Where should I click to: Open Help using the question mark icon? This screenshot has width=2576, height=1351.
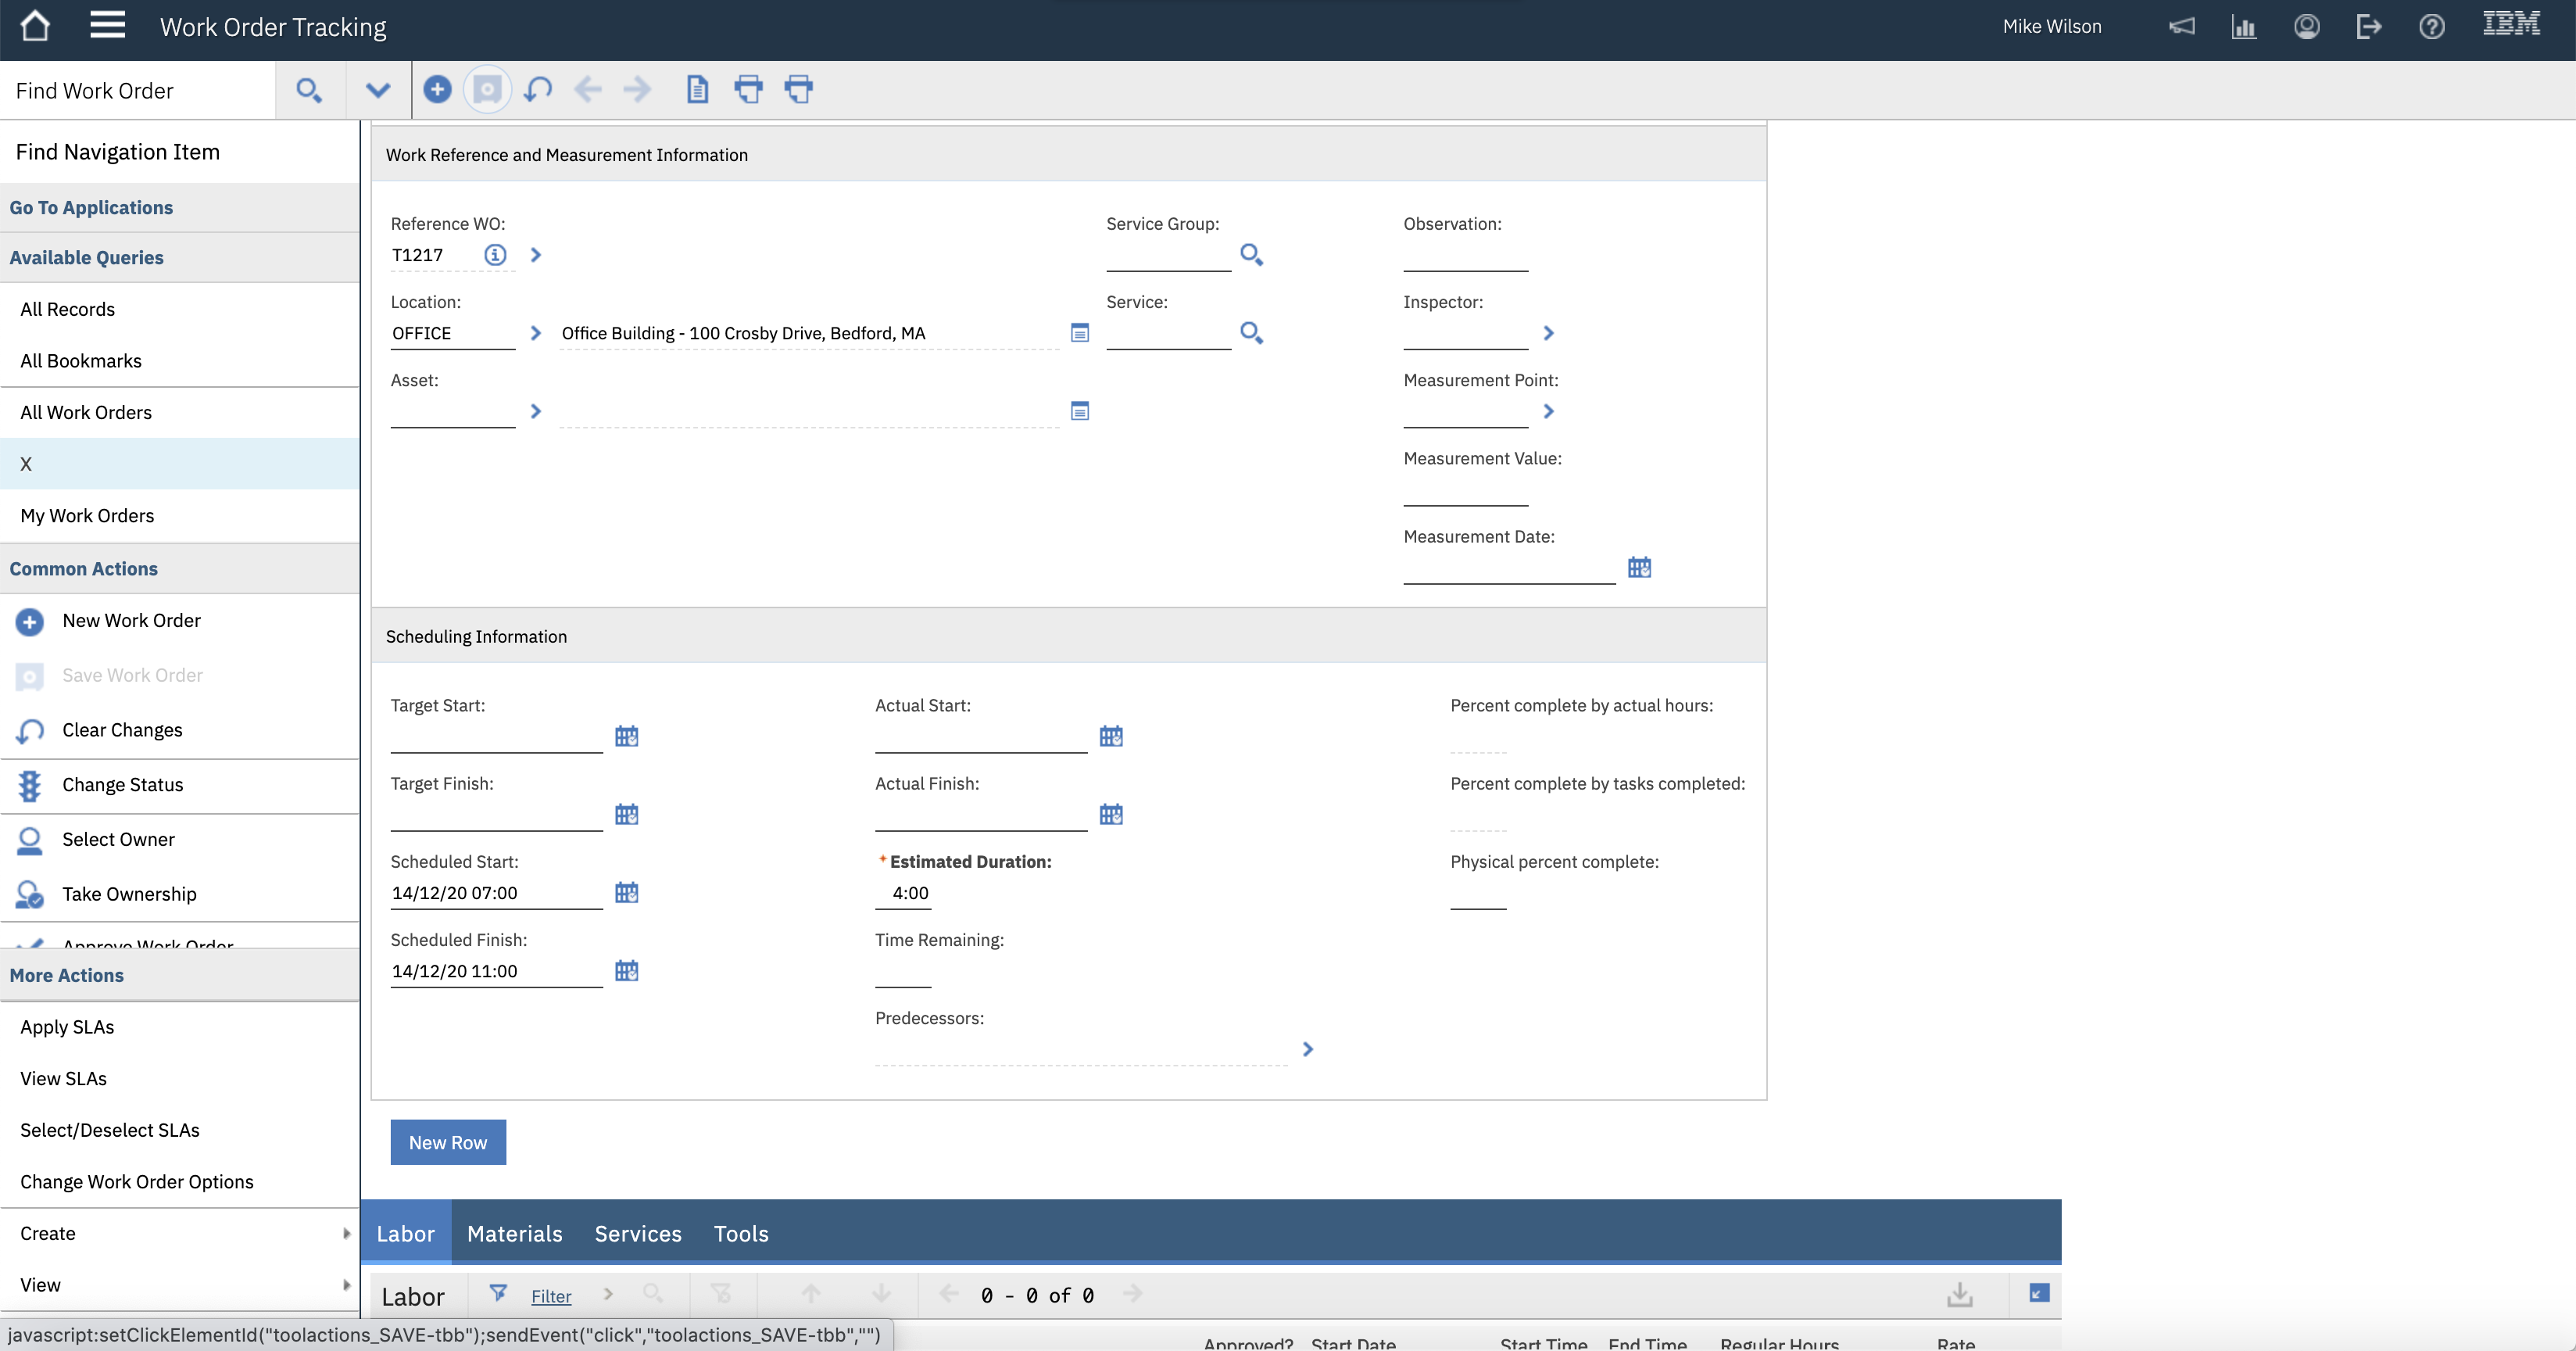(2432, 26)
